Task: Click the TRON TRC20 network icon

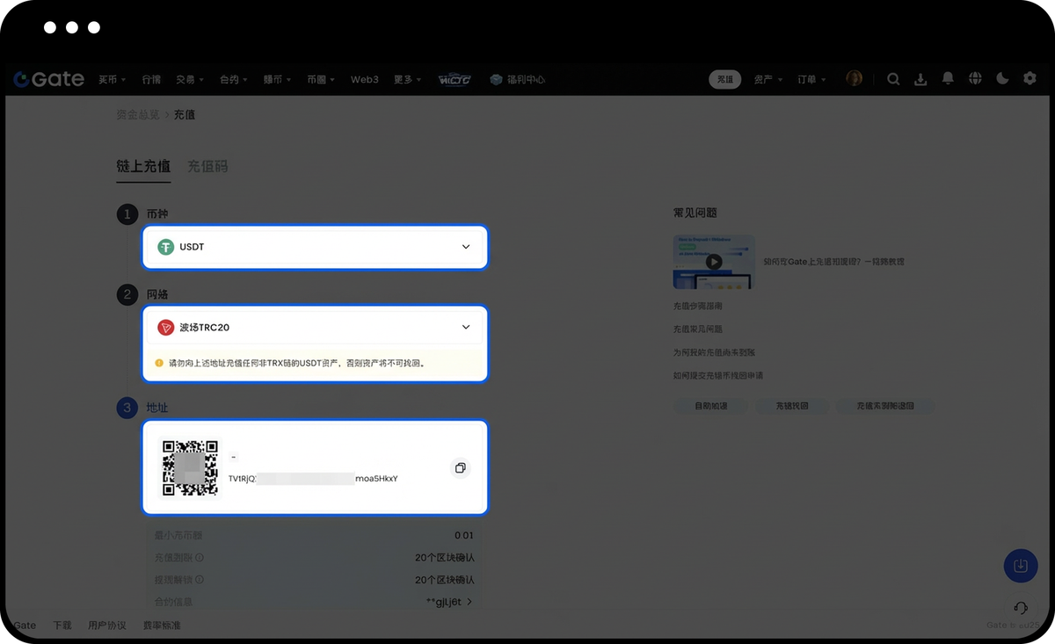Action: [166, 327]
